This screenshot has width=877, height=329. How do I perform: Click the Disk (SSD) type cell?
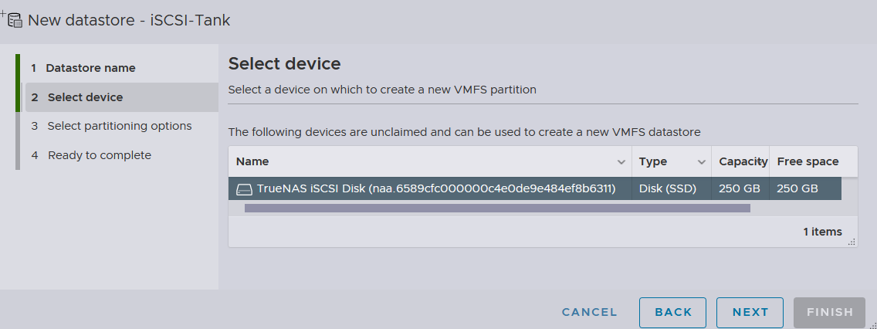tap(667, 188)
